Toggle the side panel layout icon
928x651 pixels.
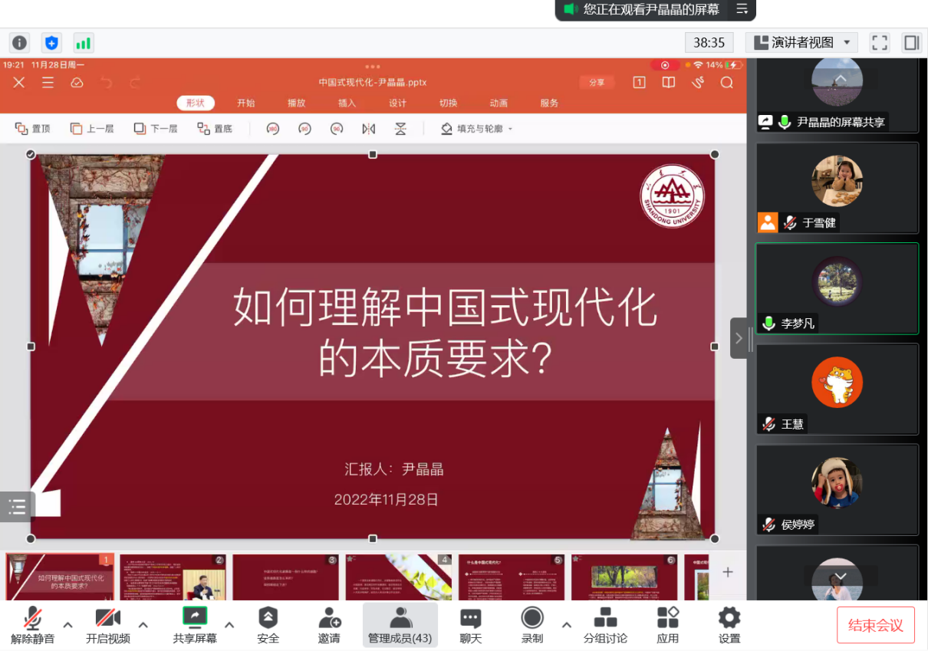[x=911, y=43]
